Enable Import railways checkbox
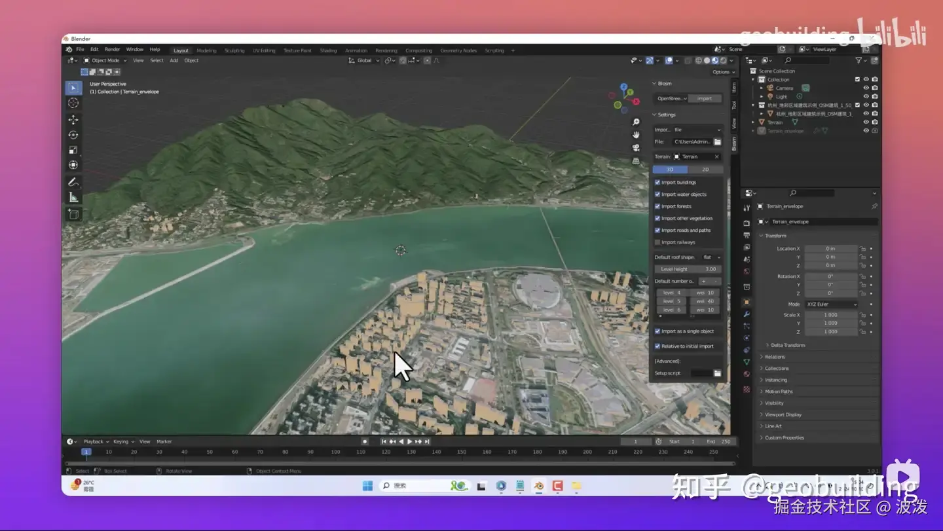The height and width of the screenshot is (531, 943). pyautogui.click(x=657, y=242)
